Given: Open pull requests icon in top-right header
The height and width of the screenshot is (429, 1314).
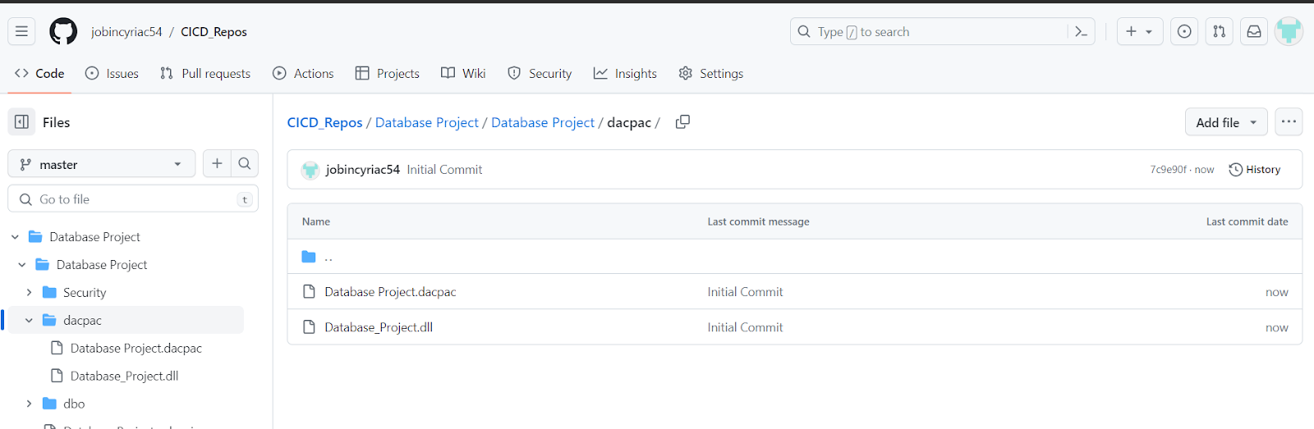Looking at the screenshot, I should (1219, 31).
